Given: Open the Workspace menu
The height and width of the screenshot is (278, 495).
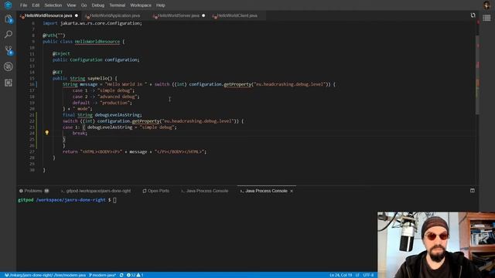Looking at the screenshot, I should 141,5.
